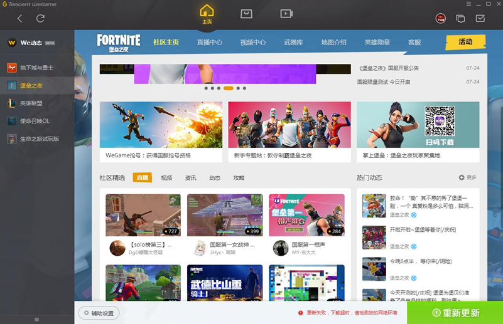Click streamer avatar for MY-朱大大
The width and height of the screenshot is (503, 324).
point(281,248)
